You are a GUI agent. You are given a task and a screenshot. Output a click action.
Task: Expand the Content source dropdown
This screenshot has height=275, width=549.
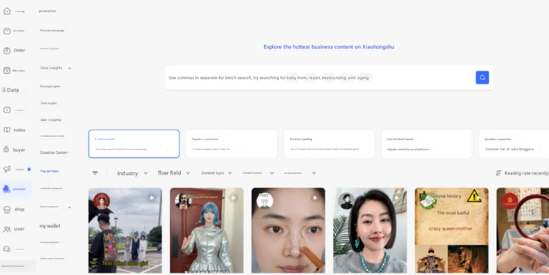tap(258, 173)
